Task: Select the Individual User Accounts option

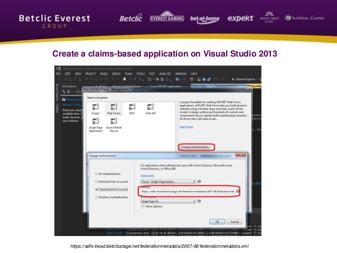Action: tap(97, 182)
